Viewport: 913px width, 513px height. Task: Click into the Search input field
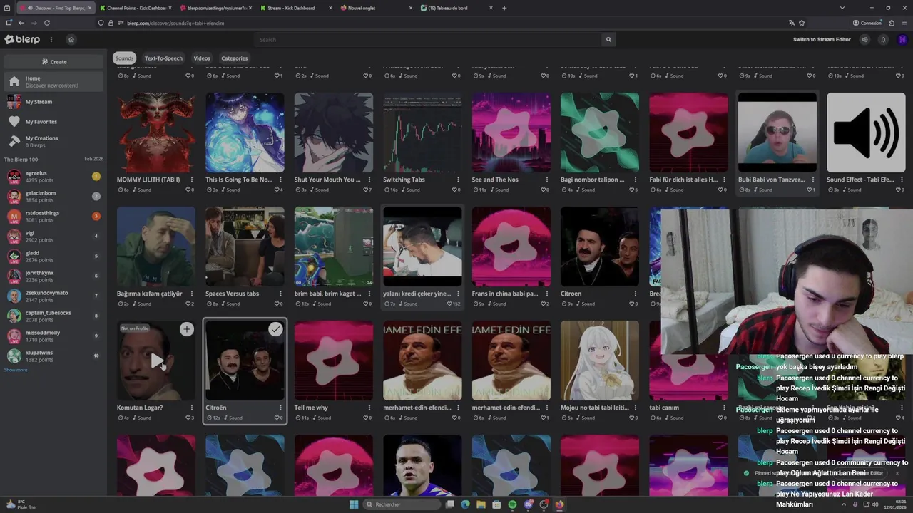click(428, 39)
